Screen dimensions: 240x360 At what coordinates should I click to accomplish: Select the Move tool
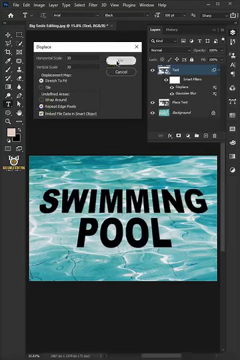8,35
